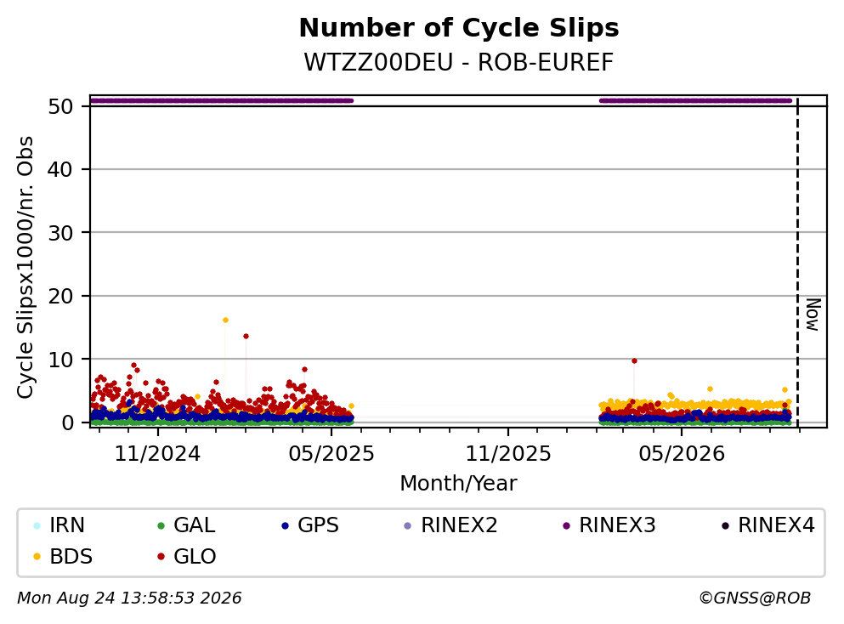Click the y-axis tick label '10'
844x624 pixels.
tap(60, 359)
